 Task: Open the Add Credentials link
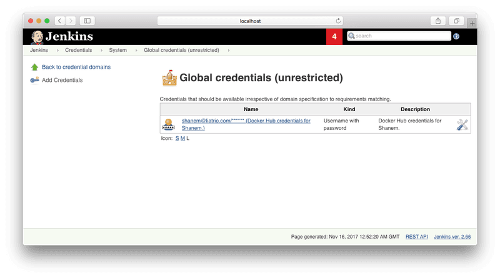coord(62,80)
